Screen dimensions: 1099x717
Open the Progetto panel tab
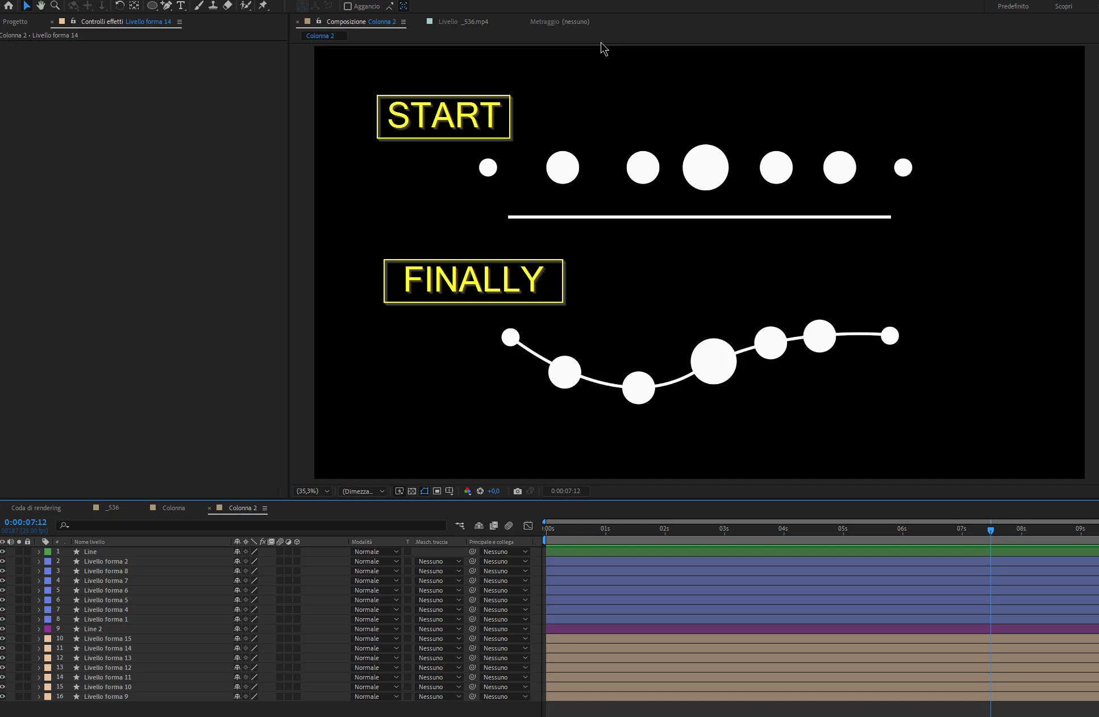pos(15,22)
